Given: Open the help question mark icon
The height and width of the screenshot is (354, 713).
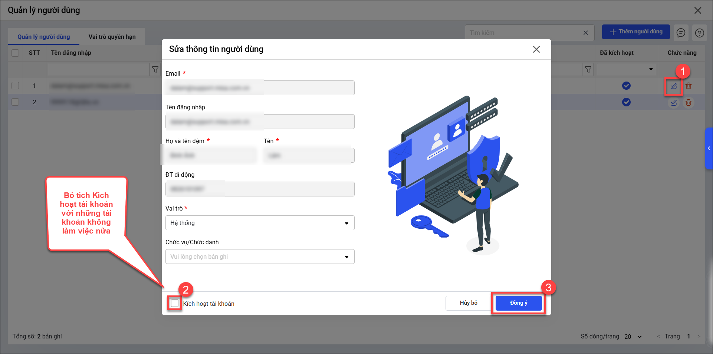Looking at the screenshot, I should coord(699,33).
